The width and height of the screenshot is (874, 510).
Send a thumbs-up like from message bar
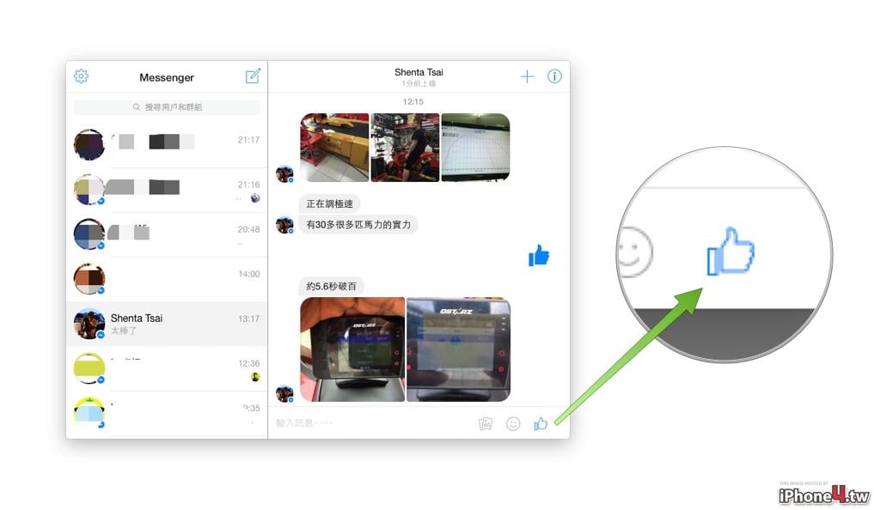[x=540, y=423]
